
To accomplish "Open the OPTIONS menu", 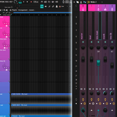I will (2, 2).
